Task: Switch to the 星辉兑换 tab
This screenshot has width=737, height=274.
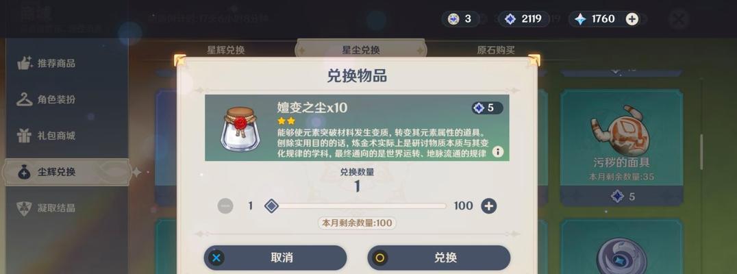Action: coord(225,50)
